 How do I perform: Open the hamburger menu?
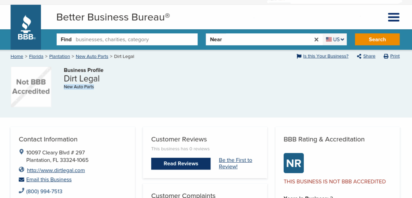pos(393,17)
